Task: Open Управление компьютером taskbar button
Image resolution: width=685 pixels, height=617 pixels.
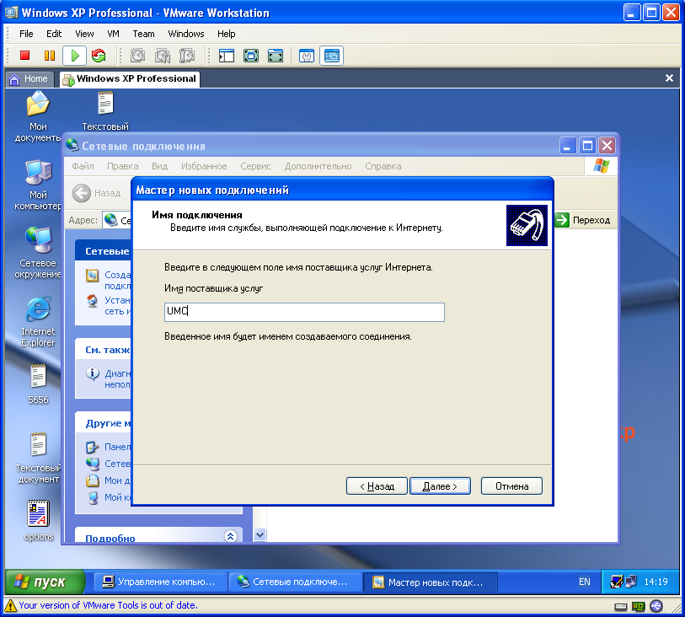Action: [160, 582]
